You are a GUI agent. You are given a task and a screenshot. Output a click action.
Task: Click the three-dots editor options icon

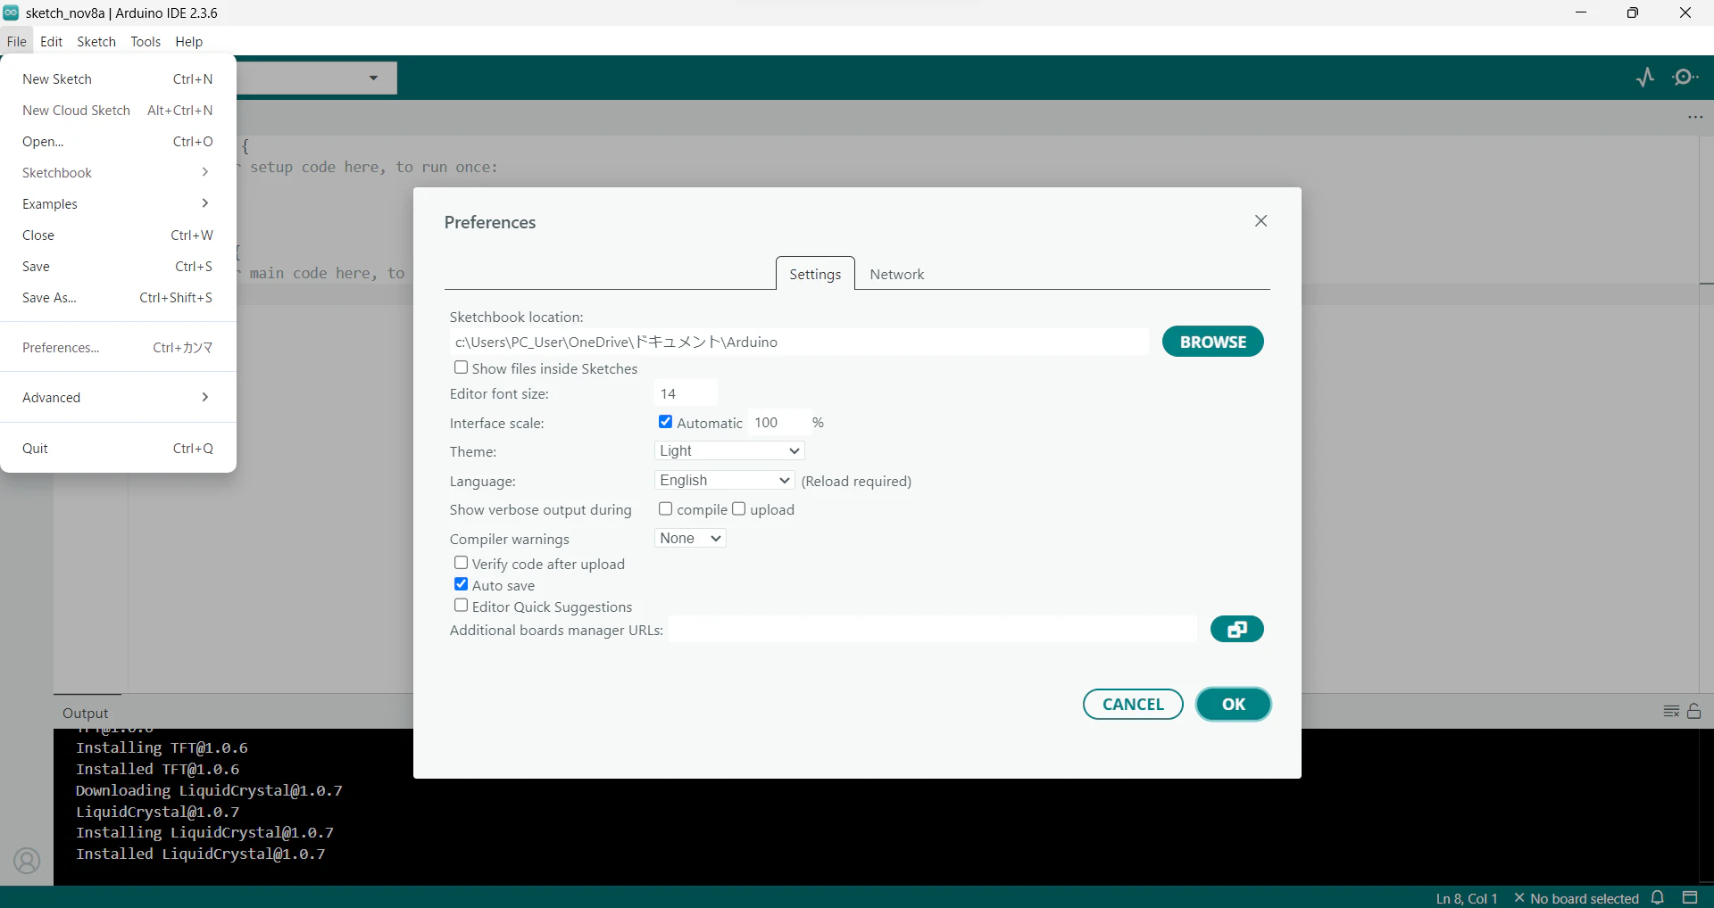[x=1695, y=117]
